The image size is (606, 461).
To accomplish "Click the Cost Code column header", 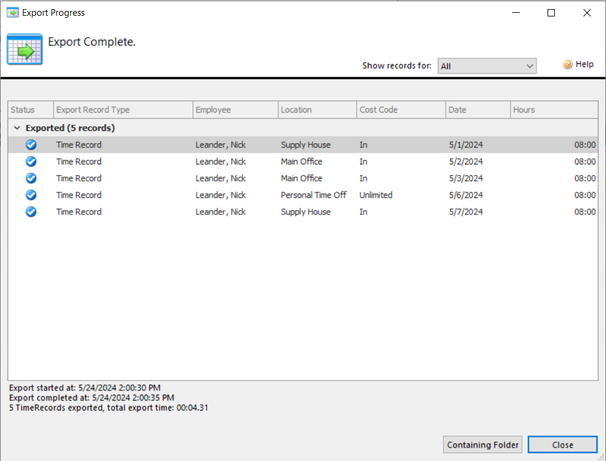I will point(401,110).
